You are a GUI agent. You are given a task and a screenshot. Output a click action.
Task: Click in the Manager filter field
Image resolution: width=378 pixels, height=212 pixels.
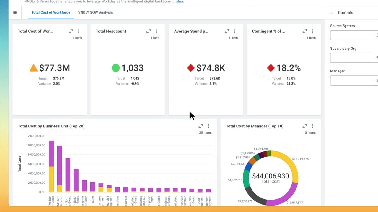354,80
